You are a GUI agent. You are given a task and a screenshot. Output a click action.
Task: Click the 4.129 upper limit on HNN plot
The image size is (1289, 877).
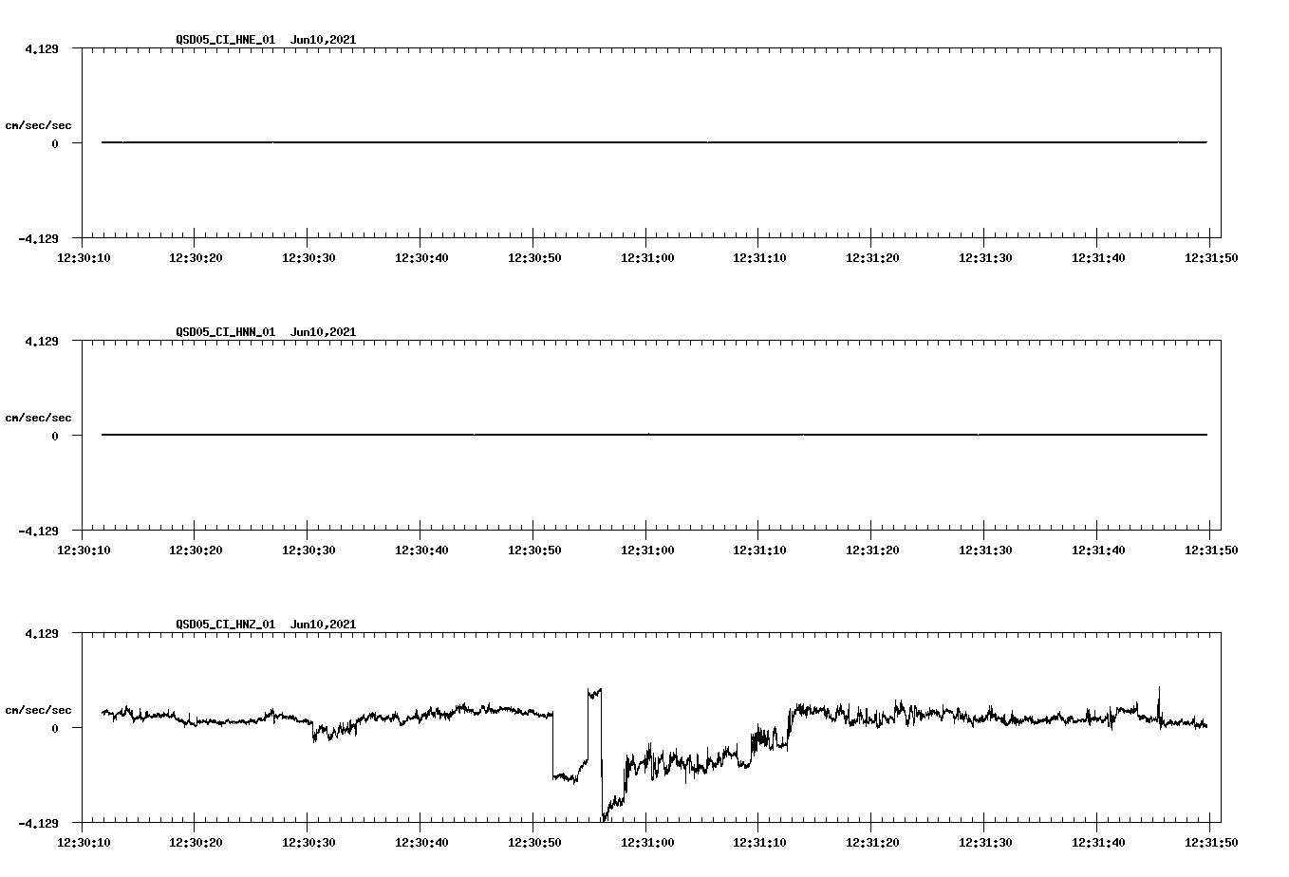41,341
